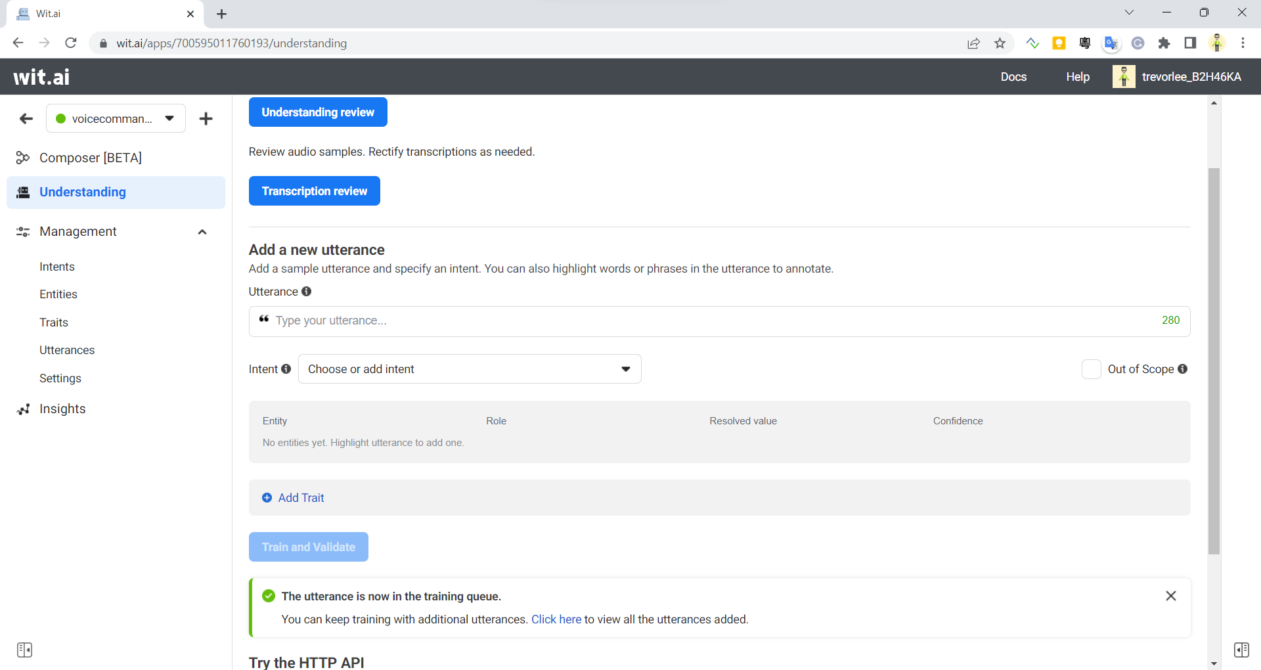The height and width of the screenshot is (670, 1261).
Task: Click the Insights chart icon
Action: (x=23, y=409)
